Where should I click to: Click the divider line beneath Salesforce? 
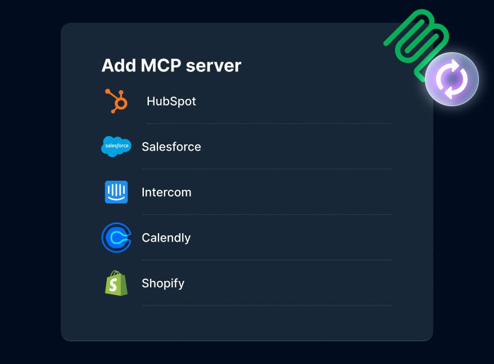point(267,169)
